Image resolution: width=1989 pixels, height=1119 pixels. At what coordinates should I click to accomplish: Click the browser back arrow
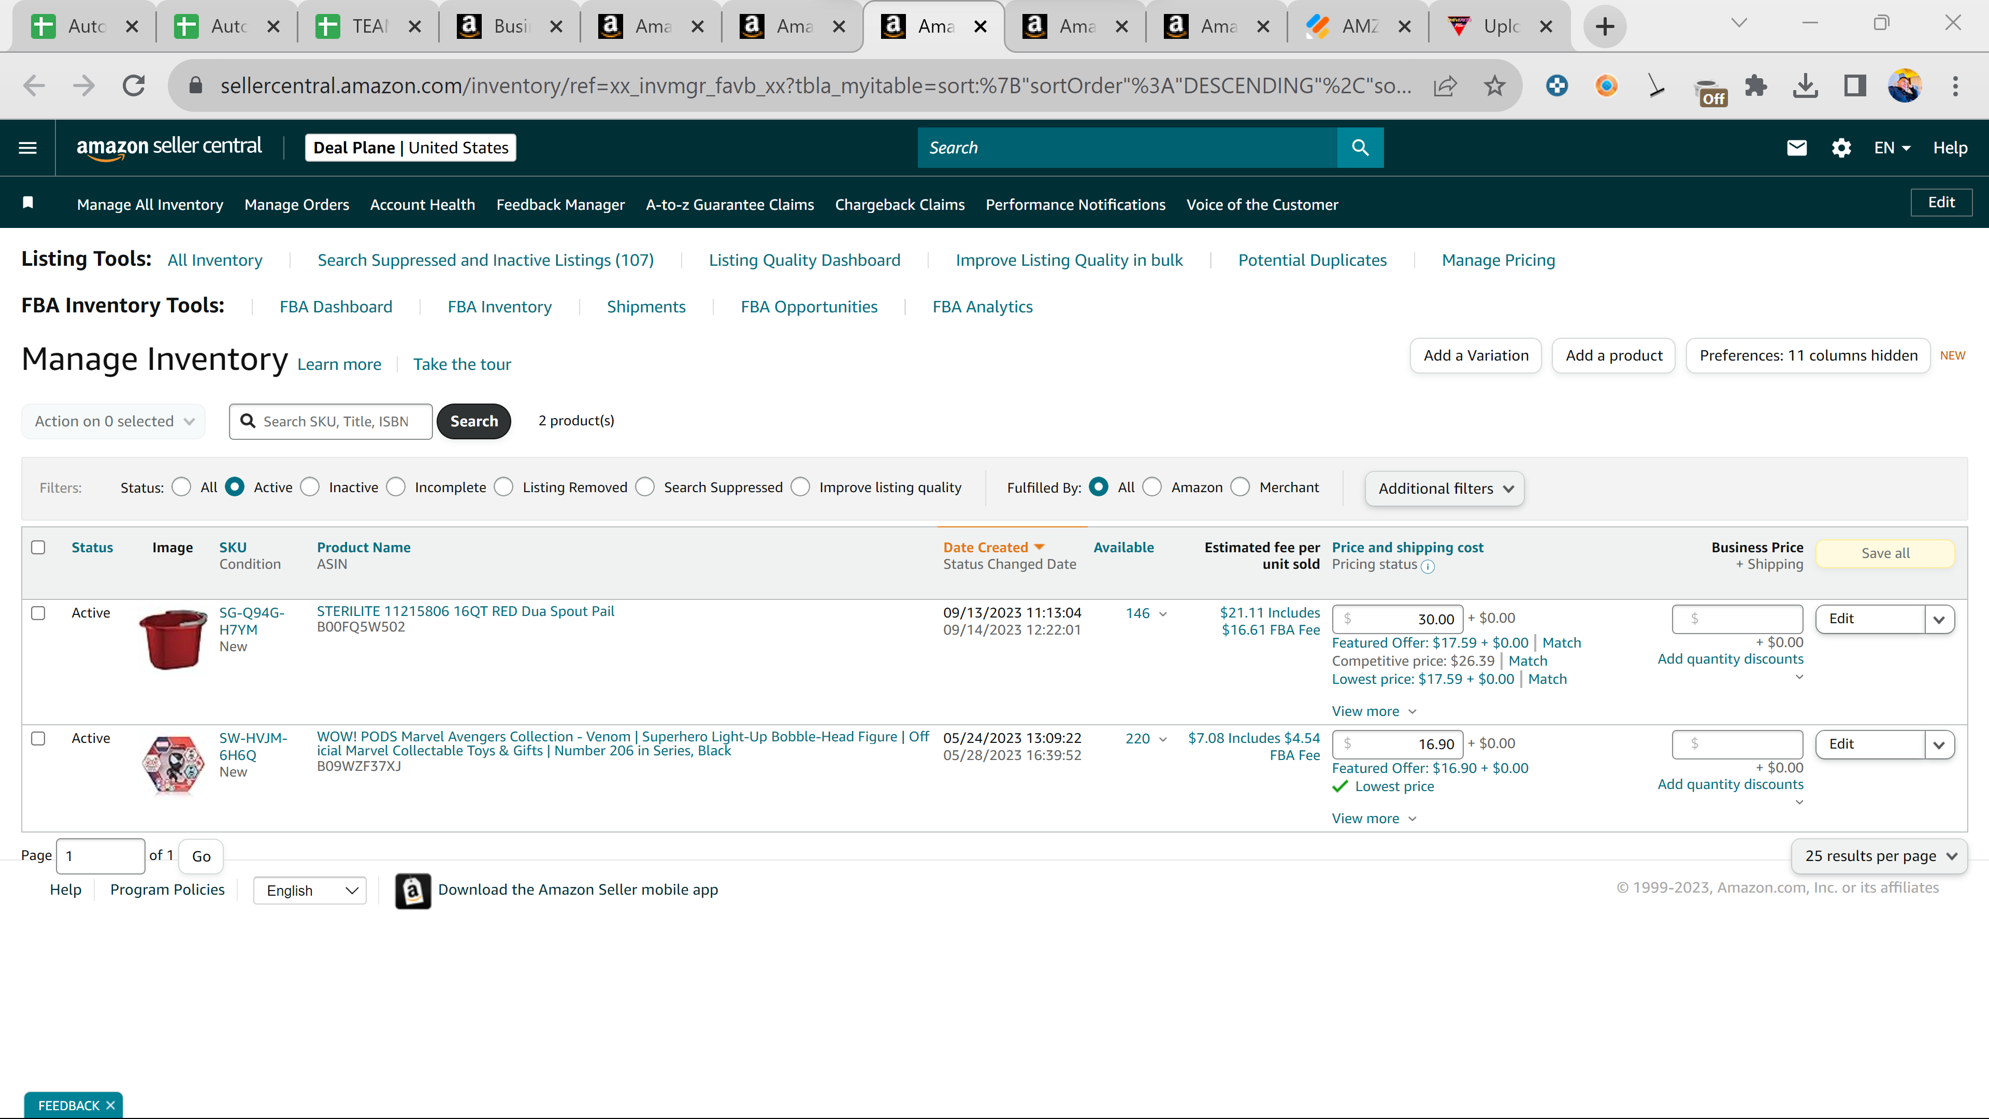[x=34, y=85]
